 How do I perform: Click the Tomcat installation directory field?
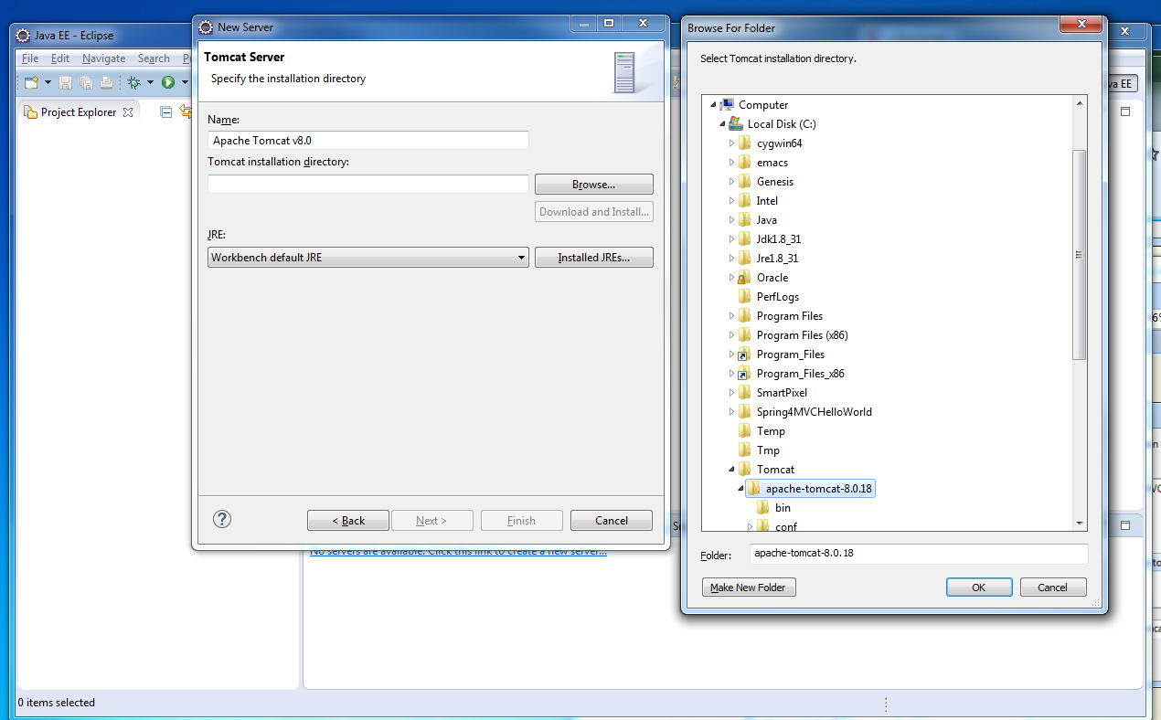(367, 185)
